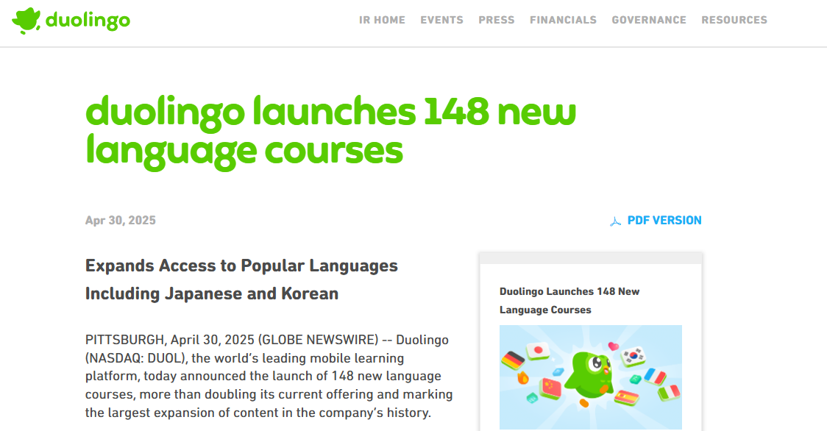Open the Duolingo owl and flags thumbnail image
This screenshot has height=431, width=827.
(x=591, y=377)
